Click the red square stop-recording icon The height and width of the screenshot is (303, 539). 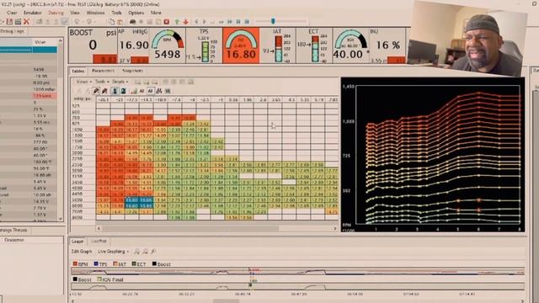(x=167, y=22)
